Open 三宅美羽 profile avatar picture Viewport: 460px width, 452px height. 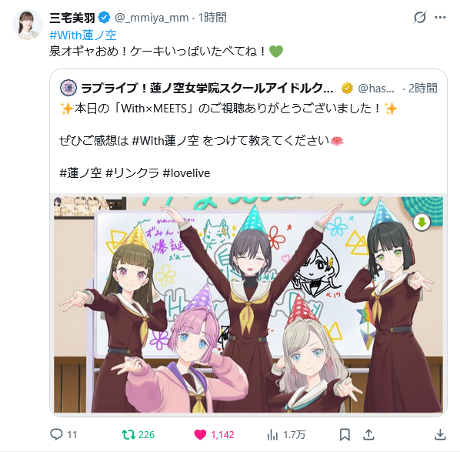(x=28, y=25)
